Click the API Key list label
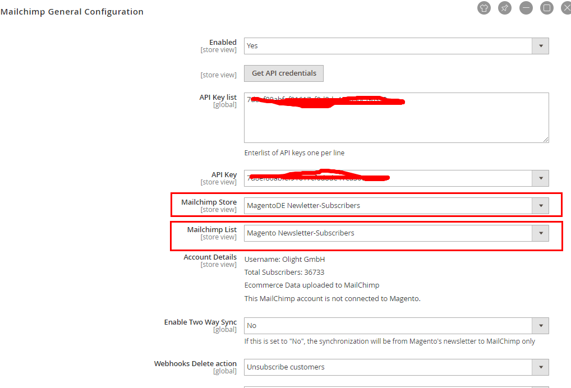Viewport: 571px width, 388px height. coord(218,97)
